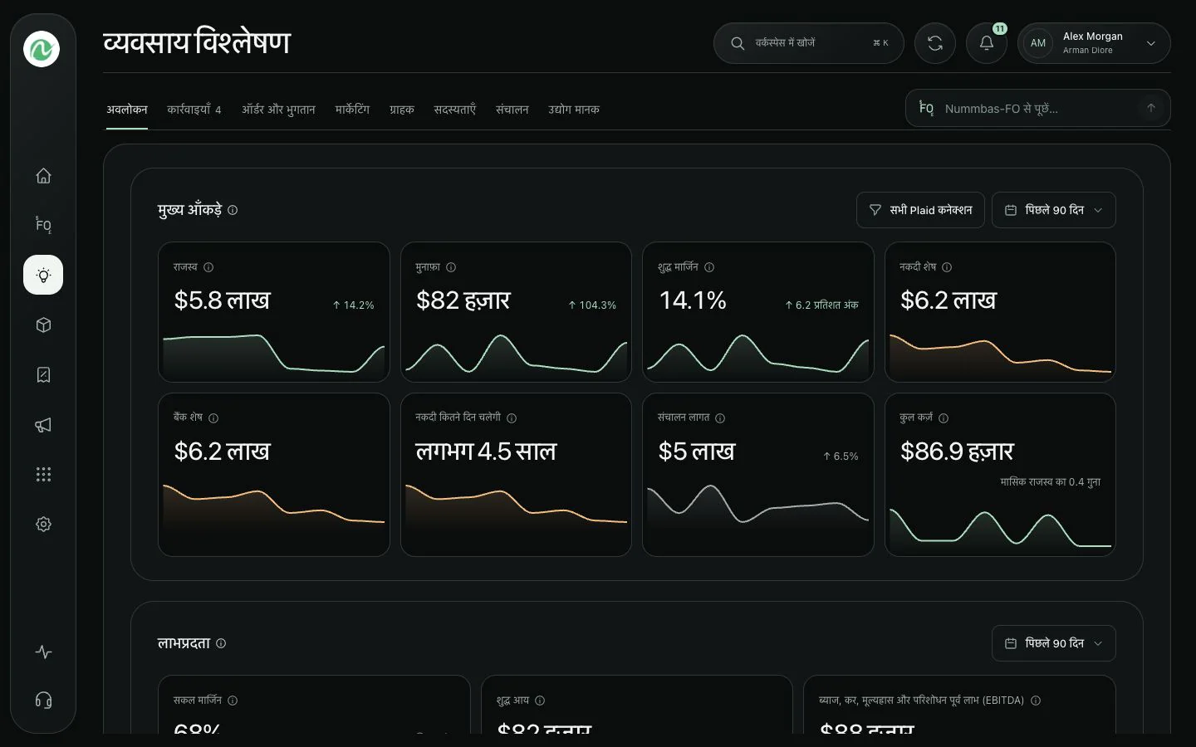
Task: Click info icon next to सकल मार्जिन
Action: [x=233, y=701]
